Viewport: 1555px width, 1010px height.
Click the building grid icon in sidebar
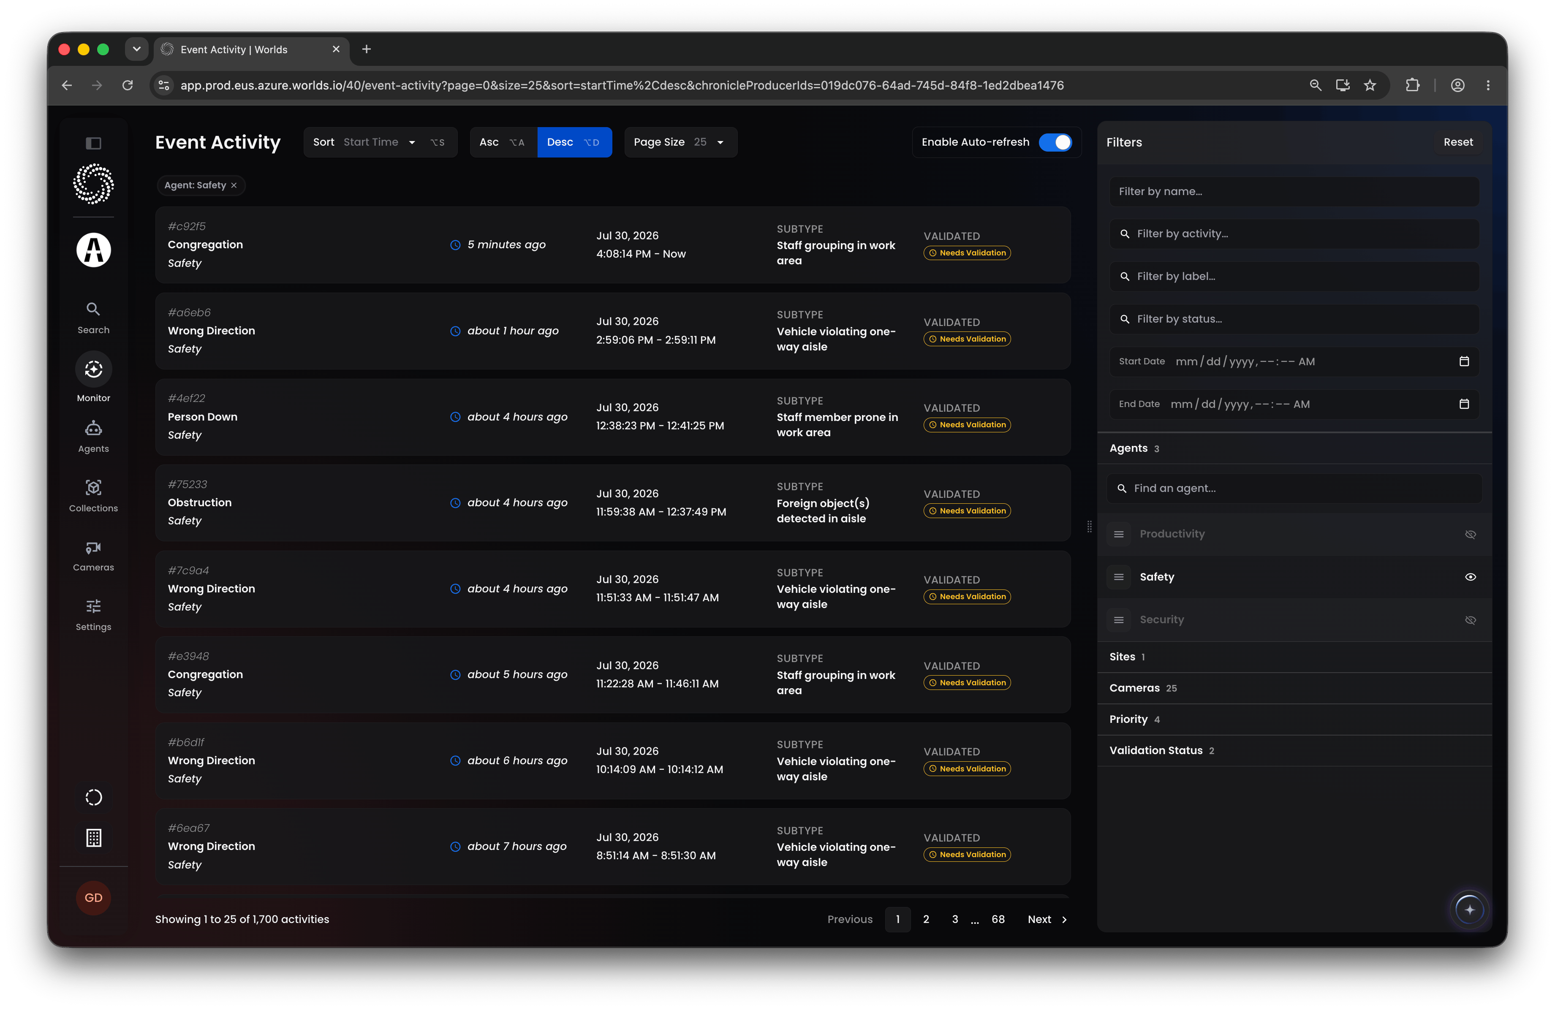(93, 838)
